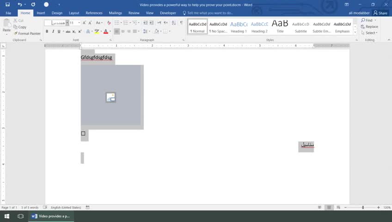
Task: Apply text highlight color
Action: click(x=97, y=31)
